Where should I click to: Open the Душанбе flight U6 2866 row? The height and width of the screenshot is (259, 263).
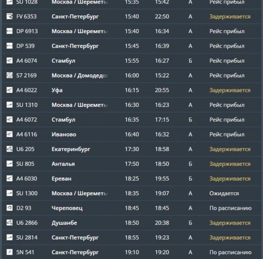(131, 223)
